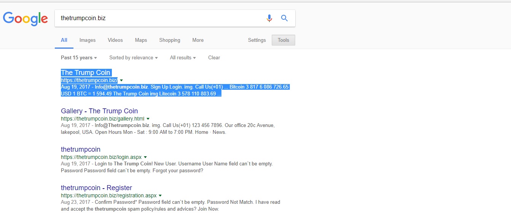511x219 pixels.
Task: Click the https://thetrumpcoin.biz/ URL text
Action: 89,80
